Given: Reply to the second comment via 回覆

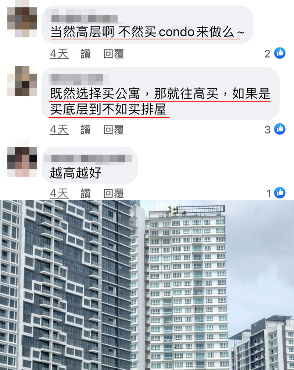Looking at the screenshot, I should 114,130.
